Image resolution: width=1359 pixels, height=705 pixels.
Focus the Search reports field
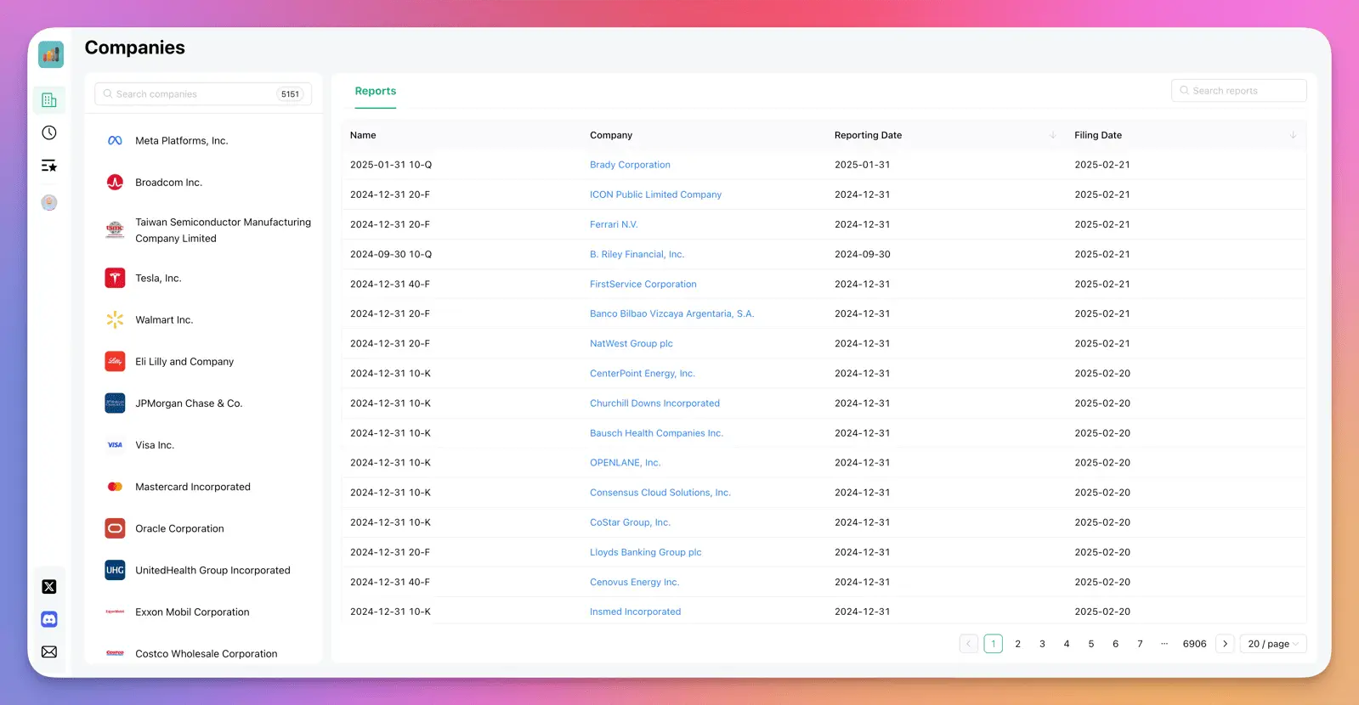tap(1238, 91)
